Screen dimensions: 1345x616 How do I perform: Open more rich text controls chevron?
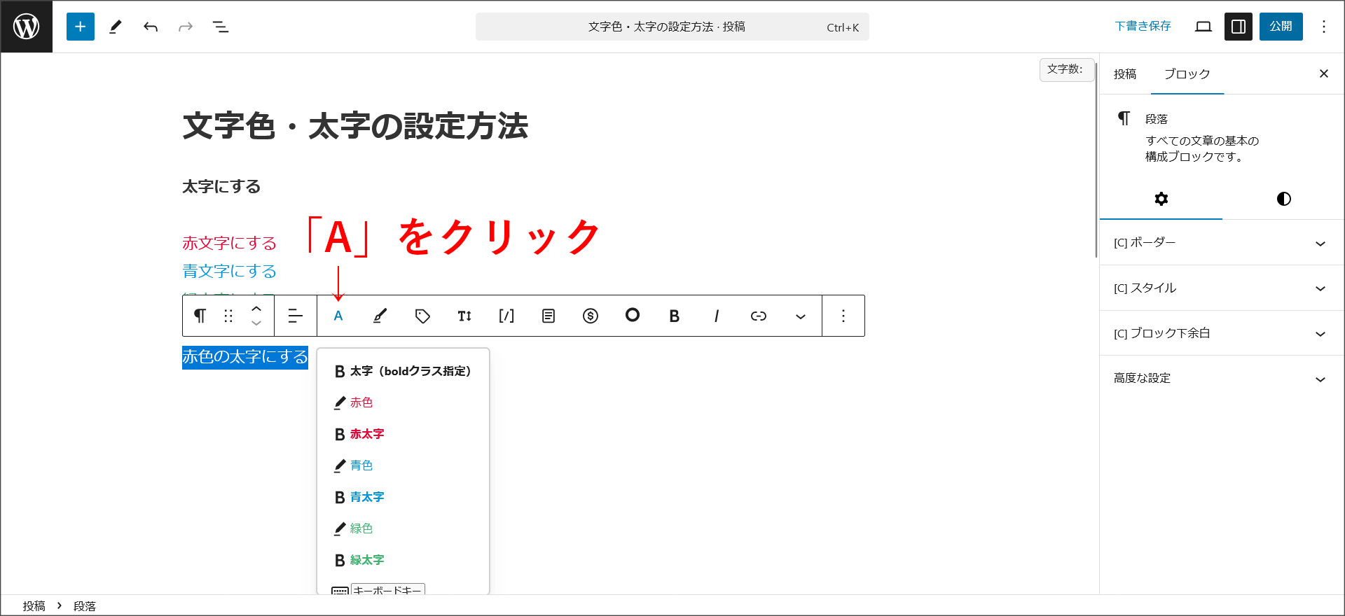point(801,316)
